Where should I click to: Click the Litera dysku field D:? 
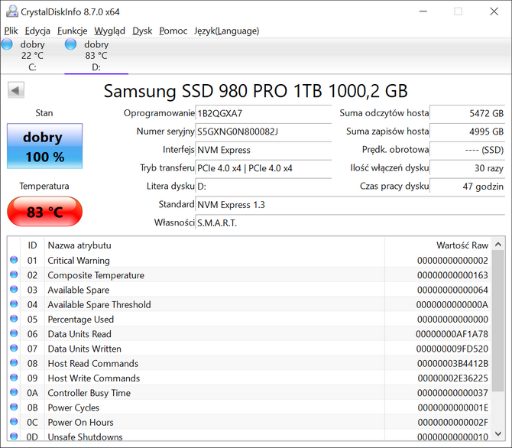tap(263, 187)
